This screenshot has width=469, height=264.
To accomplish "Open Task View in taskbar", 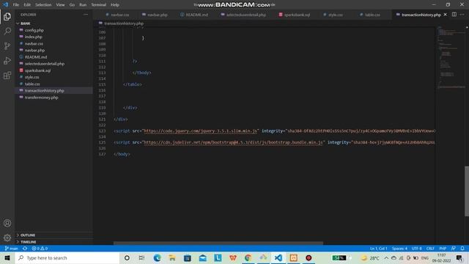I will 141,257.
